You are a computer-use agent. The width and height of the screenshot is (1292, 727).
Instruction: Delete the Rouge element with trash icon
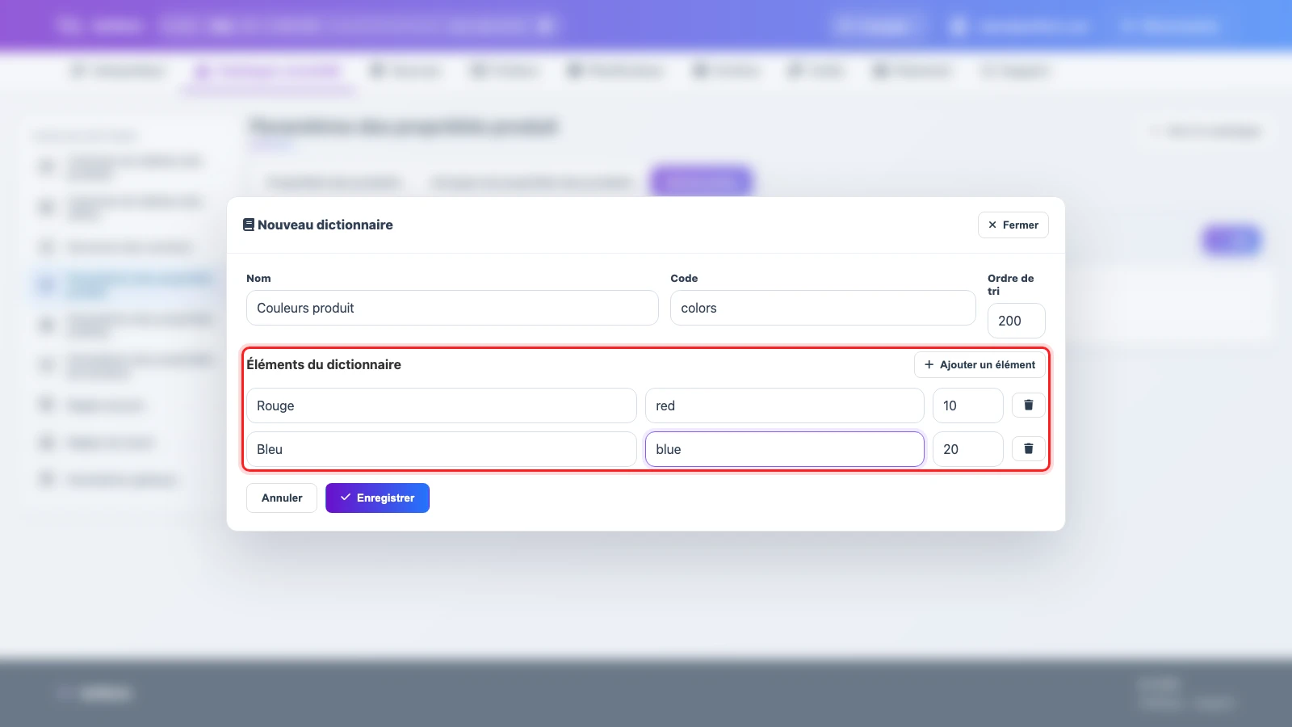coord(1028,406)
